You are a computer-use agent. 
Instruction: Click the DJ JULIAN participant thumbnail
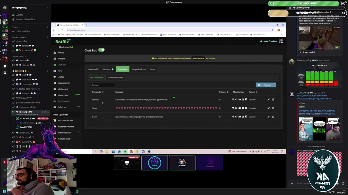(x=182, y=163)
